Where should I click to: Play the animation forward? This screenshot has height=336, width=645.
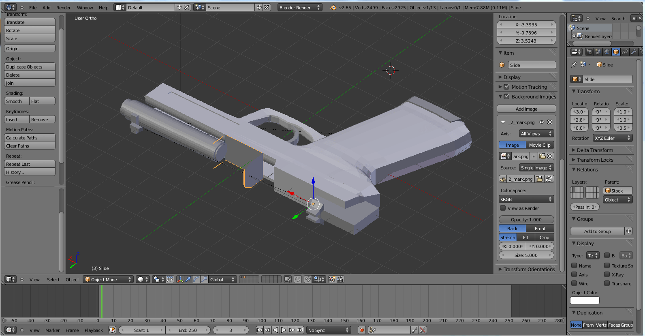[x=284, y=330]
